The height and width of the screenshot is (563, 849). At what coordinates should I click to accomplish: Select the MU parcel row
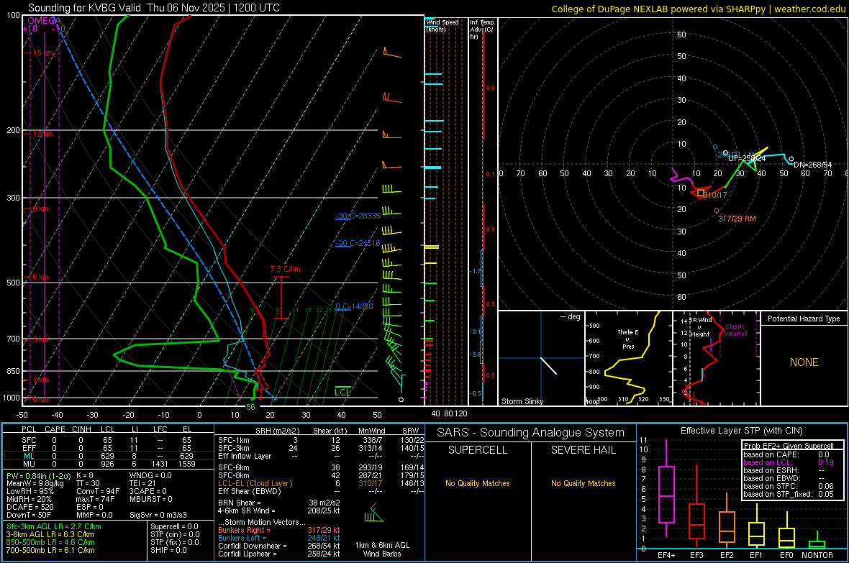point(108,464)
